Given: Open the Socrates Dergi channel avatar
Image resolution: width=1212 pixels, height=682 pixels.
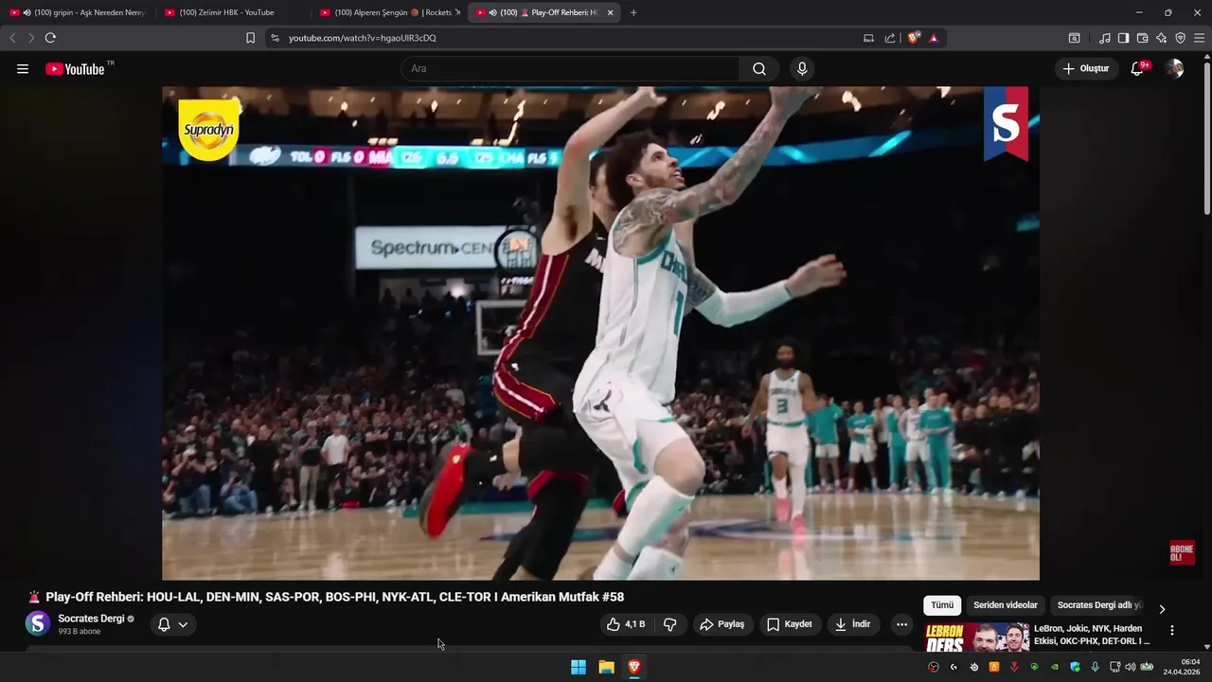Looking at the screenshot, I should [37, 623].
